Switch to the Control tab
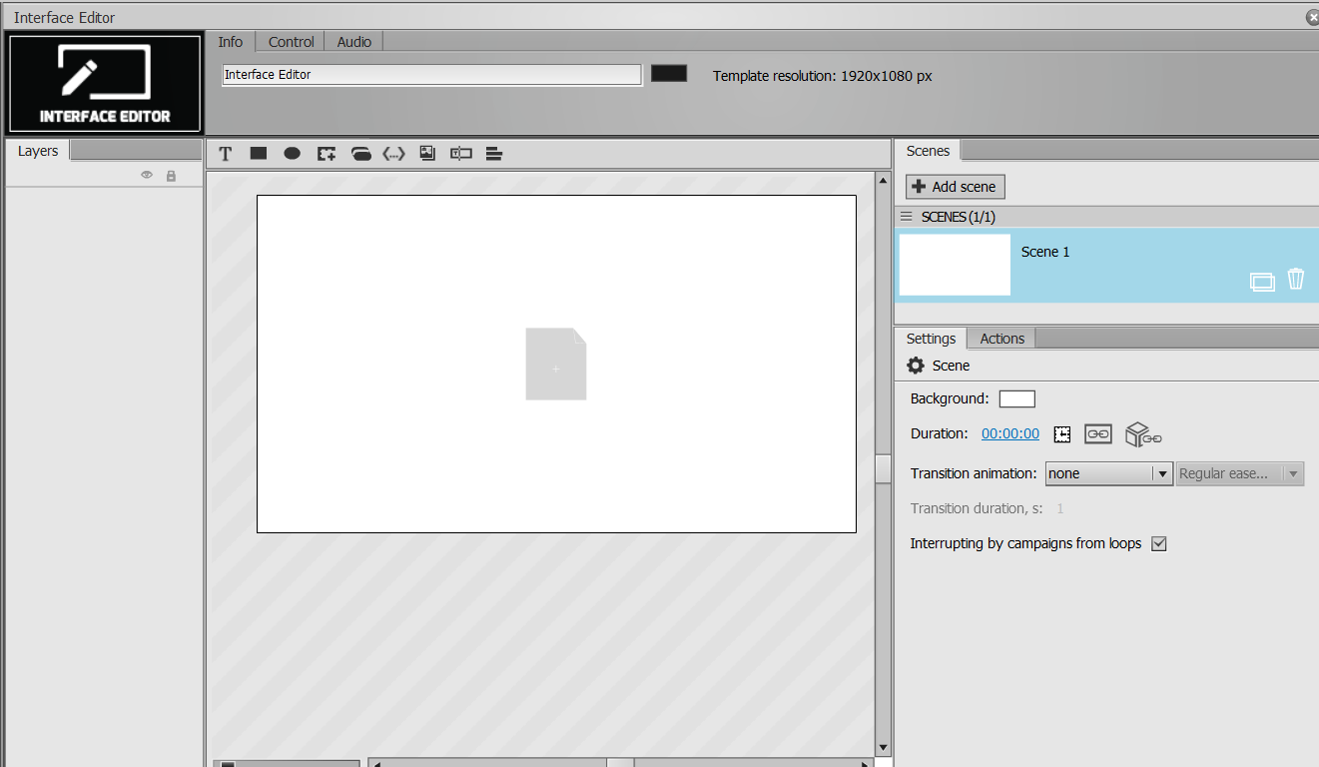 click(292, 42)
